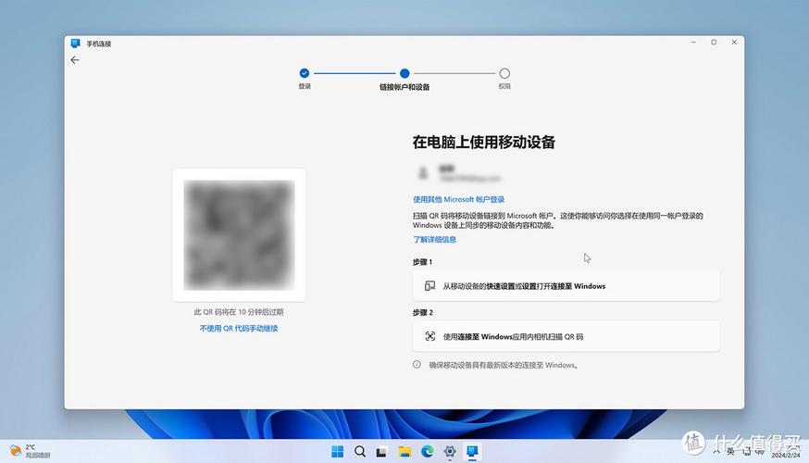
Task: Click the 步骤 1 label
Action: [423, 262]
